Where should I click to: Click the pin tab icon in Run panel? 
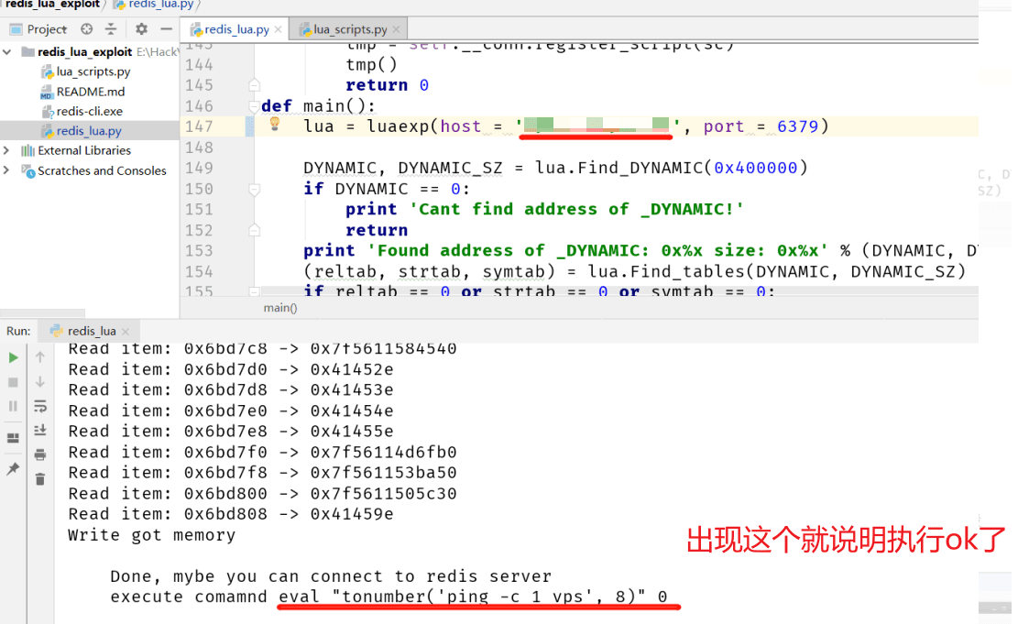click(x=13, y=469)
